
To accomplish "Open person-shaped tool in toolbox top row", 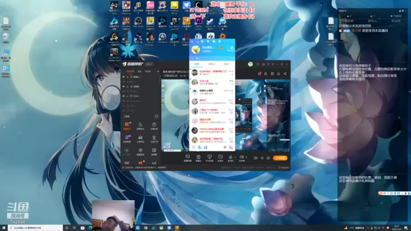I will pyautogui.click(x=140, y=126).
